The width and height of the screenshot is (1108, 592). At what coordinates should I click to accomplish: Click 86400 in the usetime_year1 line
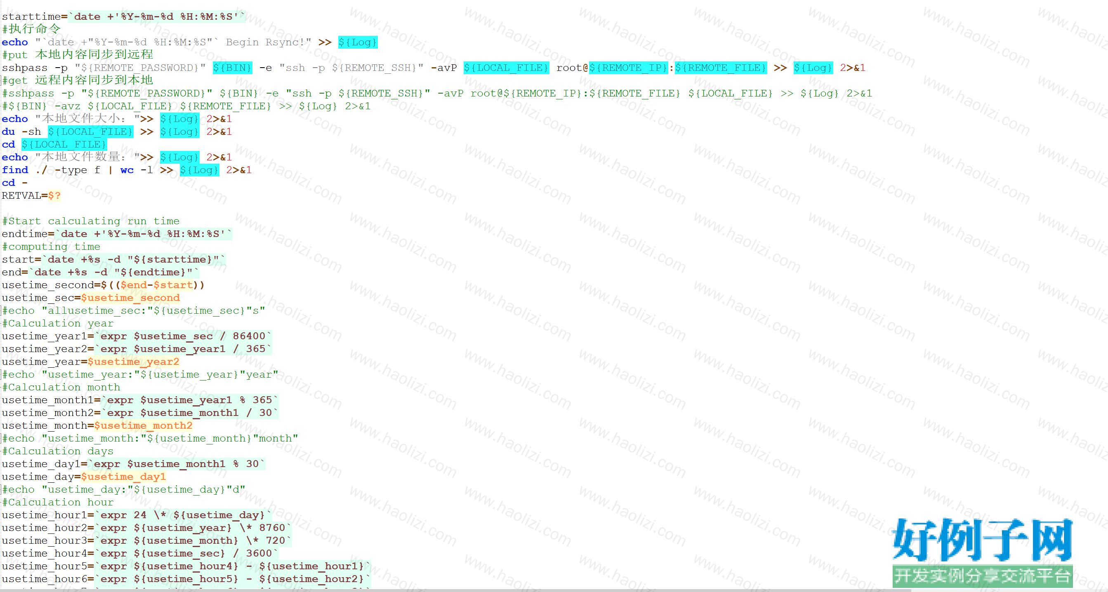(x=249, y=336)
